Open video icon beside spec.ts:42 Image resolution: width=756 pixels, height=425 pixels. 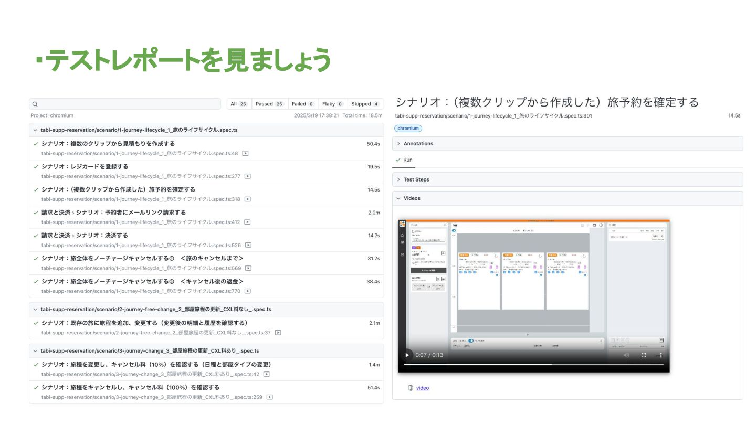267,374
